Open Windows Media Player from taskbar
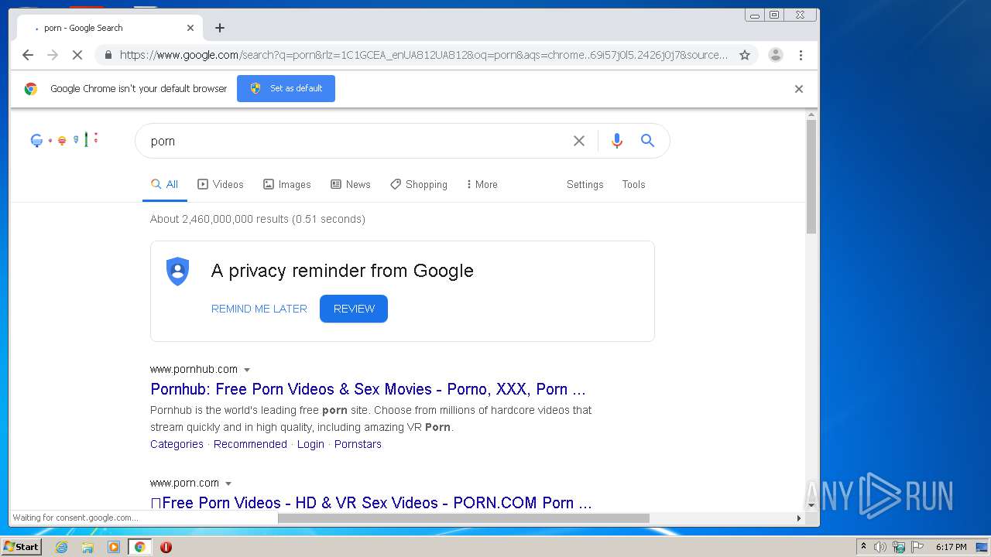 pos(114,547)
